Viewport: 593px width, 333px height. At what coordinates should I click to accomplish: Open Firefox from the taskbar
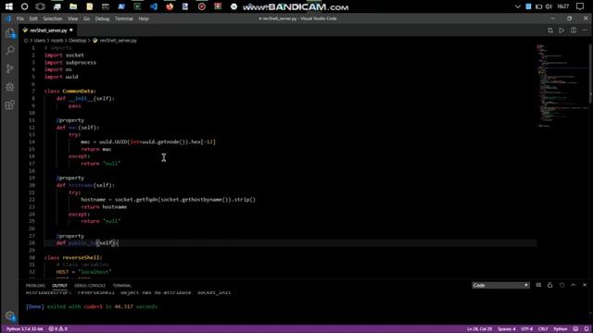click(x=170, y=6)
